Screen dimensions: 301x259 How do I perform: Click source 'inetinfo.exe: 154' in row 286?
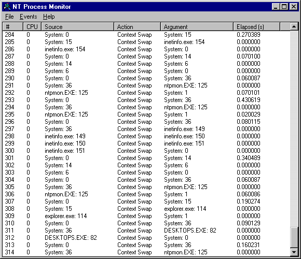click(x=65, y=49)
